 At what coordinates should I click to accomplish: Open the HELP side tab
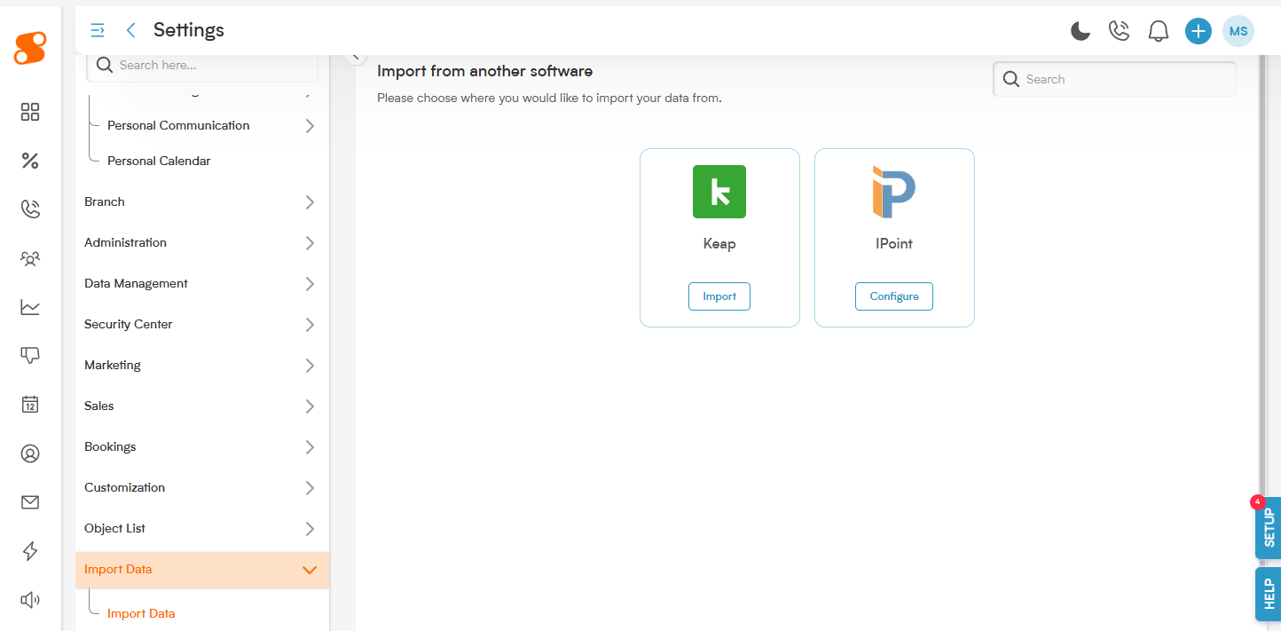click(x=1269, y=594)
